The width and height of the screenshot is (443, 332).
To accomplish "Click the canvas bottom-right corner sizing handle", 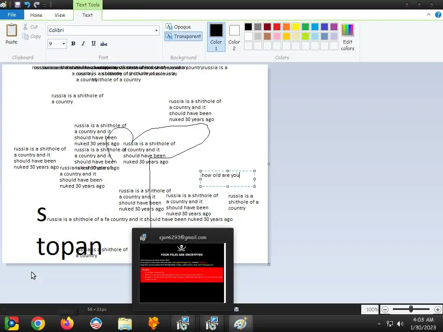I will (269, 264).
